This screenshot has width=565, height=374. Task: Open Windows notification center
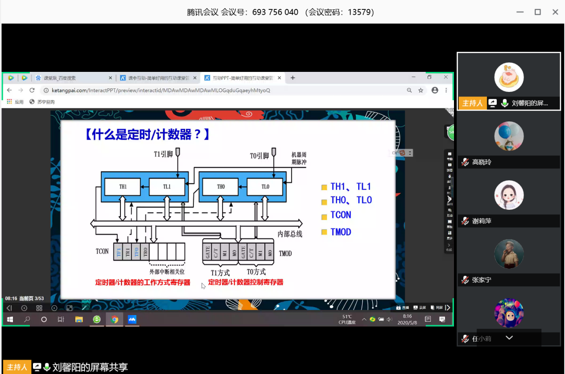tap(442, 319)
